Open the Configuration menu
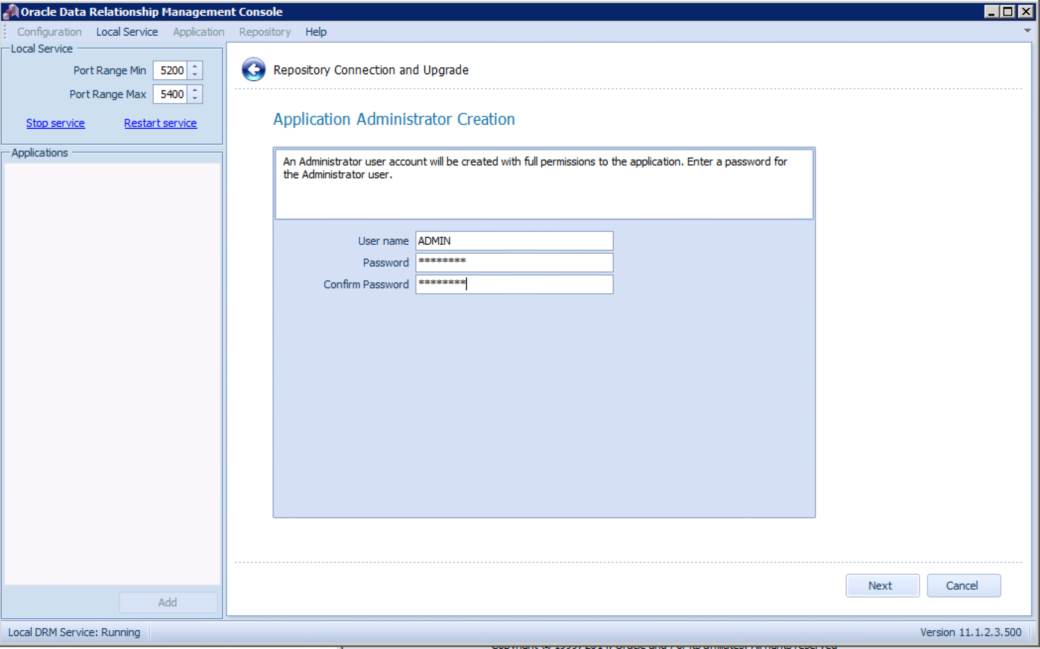This screenshot has height=649, width=1040. [x=49, y=32]
